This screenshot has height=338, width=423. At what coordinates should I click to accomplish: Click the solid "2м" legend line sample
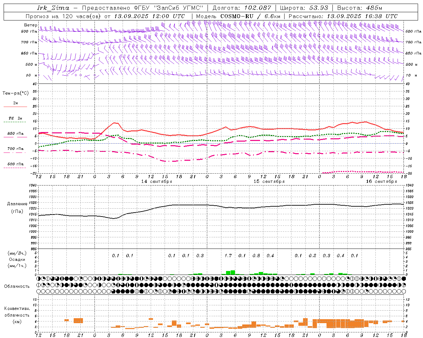[15, 107]
